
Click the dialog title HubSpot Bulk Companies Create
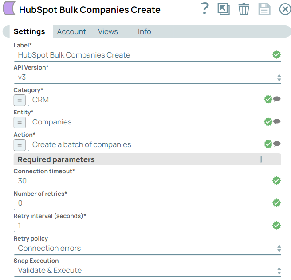90,10
